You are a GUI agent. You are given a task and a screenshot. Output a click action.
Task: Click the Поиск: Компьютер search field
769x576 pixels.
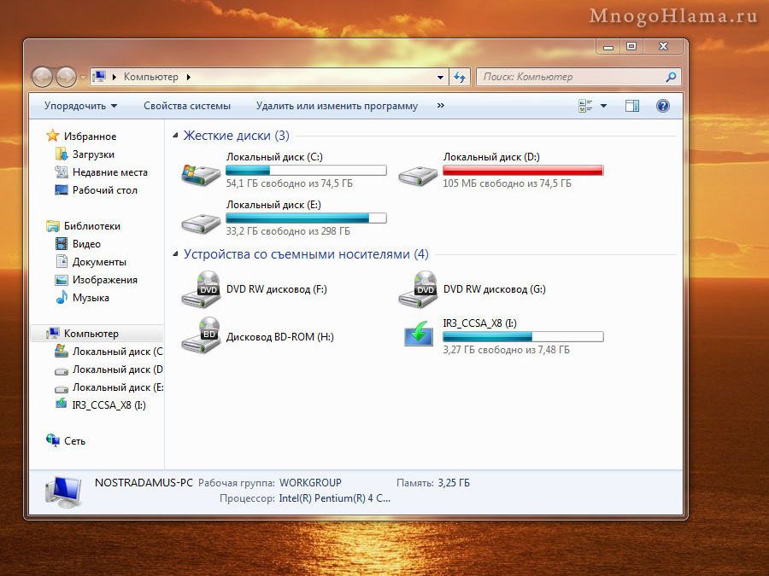tap(568, 77)
